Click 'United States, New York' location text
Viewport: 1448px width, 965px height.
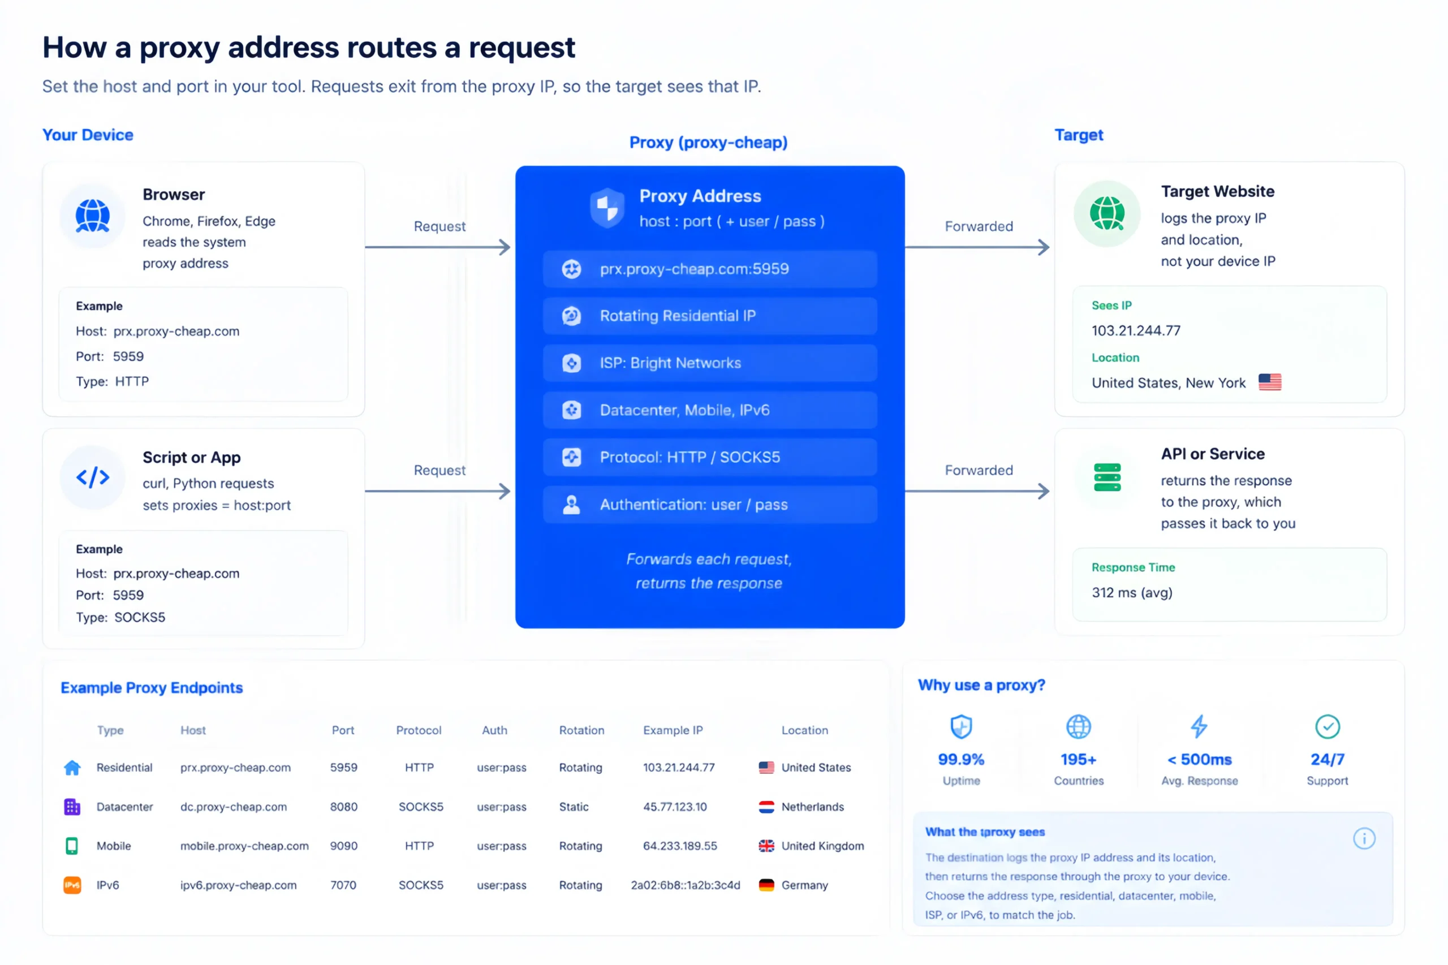click(x=1168, y=383)
